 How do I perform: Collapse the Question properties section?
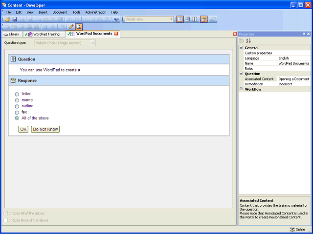coord(241,74)
